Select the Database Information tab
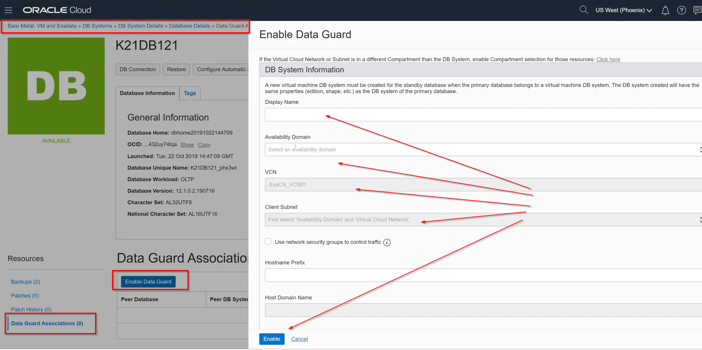The width and height of the screenshot is (702, 350). (x=147, y=93)
